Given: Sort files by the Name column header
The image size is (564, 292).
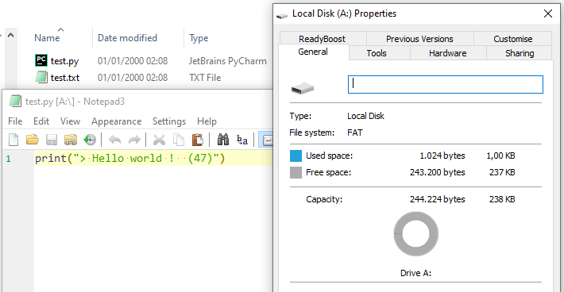Looking at the screenshot, I should (x=47, y=38).
